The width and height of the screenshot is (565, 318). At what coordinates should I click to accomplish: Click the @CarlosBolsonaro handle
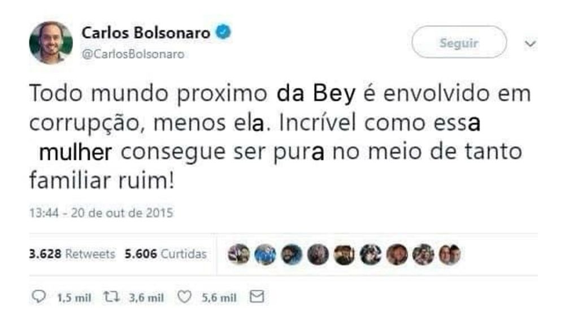(x=133, y=54)
